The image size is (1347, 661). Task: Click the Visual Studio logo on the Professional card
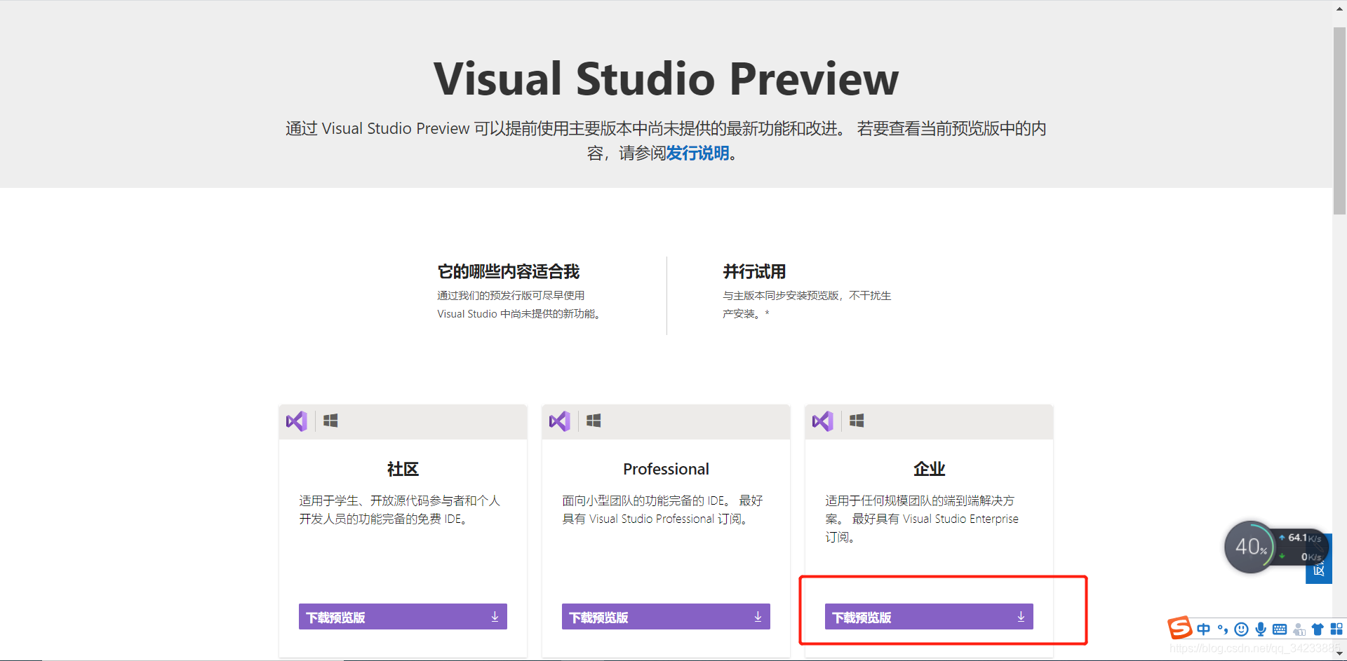click(560, 421)
